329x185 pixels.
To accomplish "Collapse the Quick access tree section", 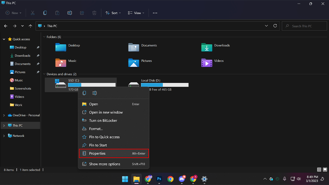I will point(4,39).
